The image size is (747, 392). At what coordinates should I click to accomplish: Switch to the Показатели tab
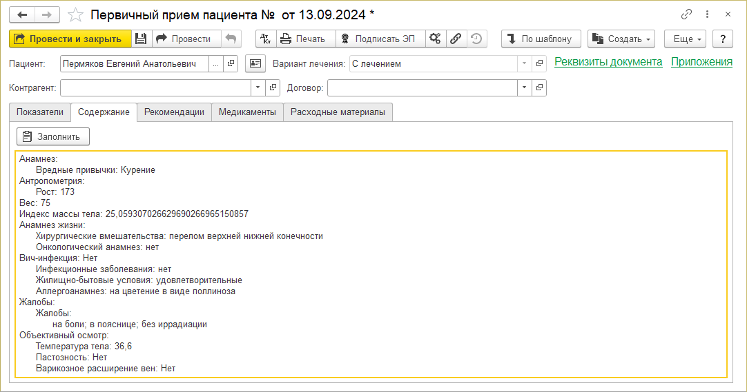(x=40, y=112)
